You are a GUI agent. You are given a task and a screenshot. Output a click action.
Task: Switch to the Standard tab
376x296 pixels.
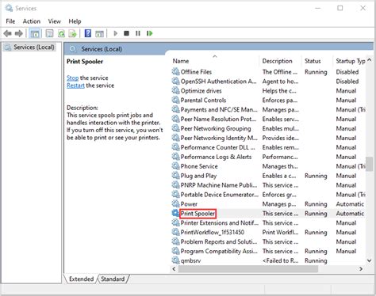113,279
